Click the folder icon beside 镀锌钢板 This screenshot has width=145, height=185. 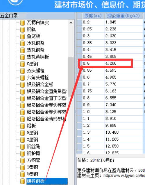tap(22, 181)
